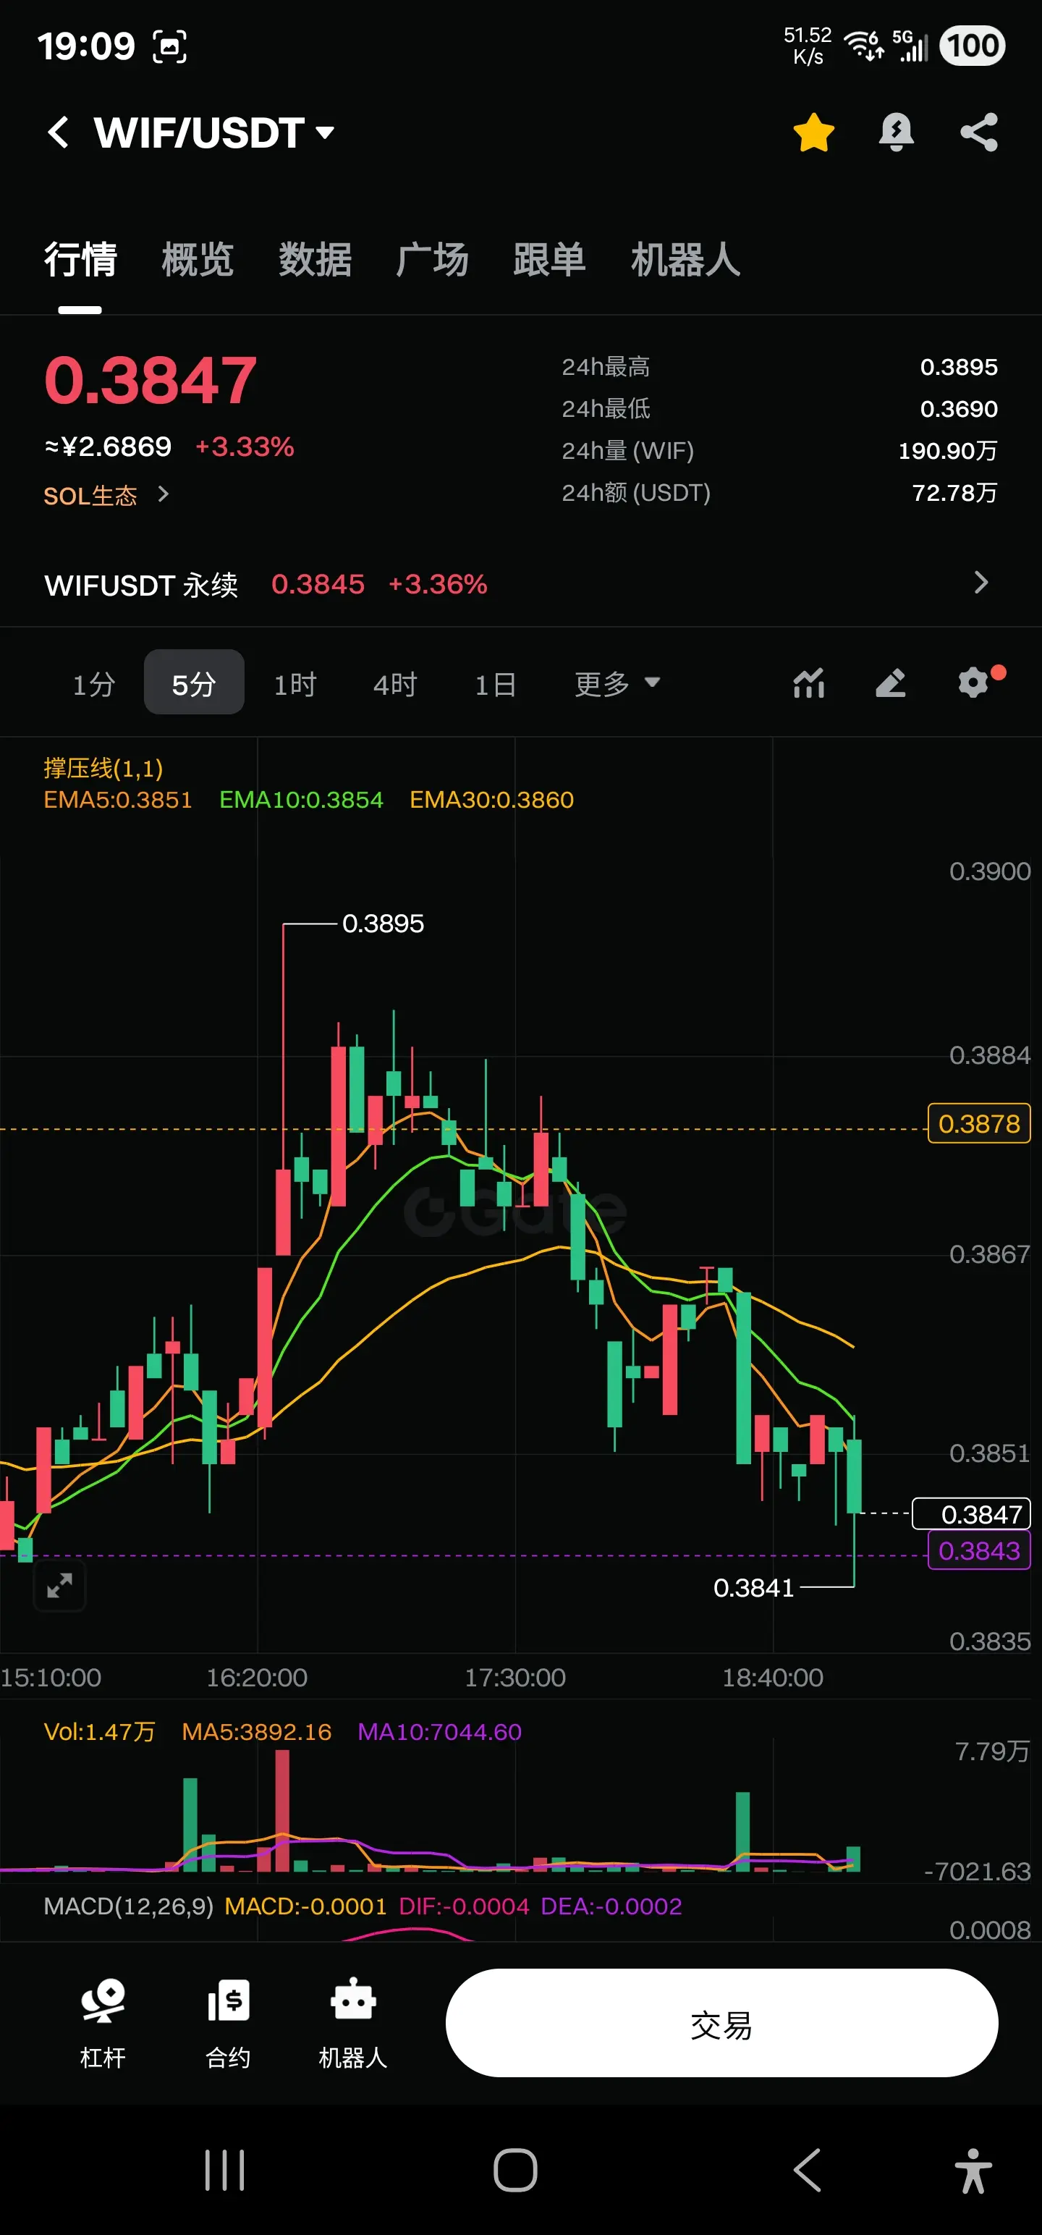Open the price alert bell
Viewport: 1042px width, 2235px height.
[897, 132]
